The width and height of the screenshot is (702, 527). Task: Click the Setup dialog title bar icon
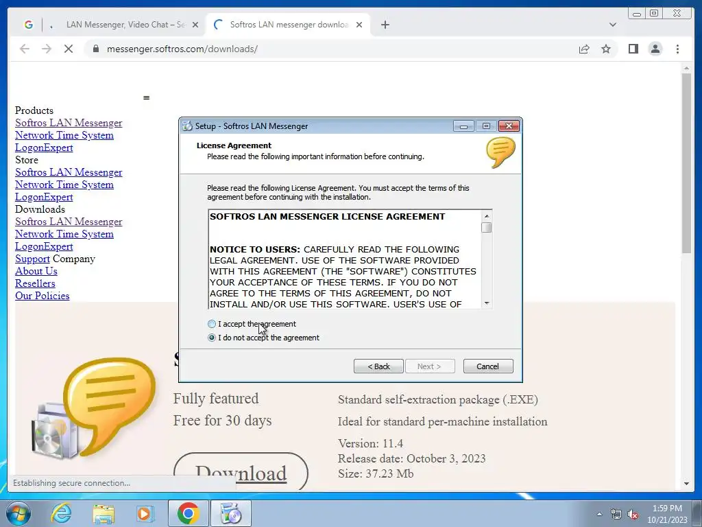187,126
